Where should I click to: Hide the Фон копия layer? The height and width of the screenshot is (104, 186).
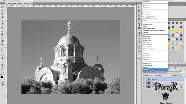pos(144,82)
